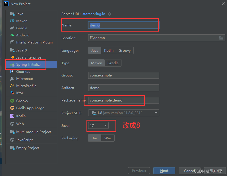Click the JavaScript globe icon
This screenshot has width=227, height=176.
[12, 140]
